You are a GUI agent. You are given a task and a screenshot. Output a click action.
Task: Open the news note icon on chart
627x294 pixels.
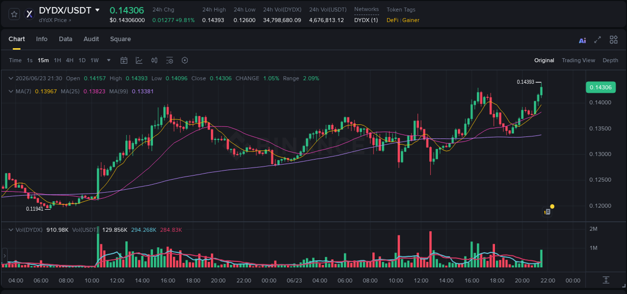(x=548, y=212)
